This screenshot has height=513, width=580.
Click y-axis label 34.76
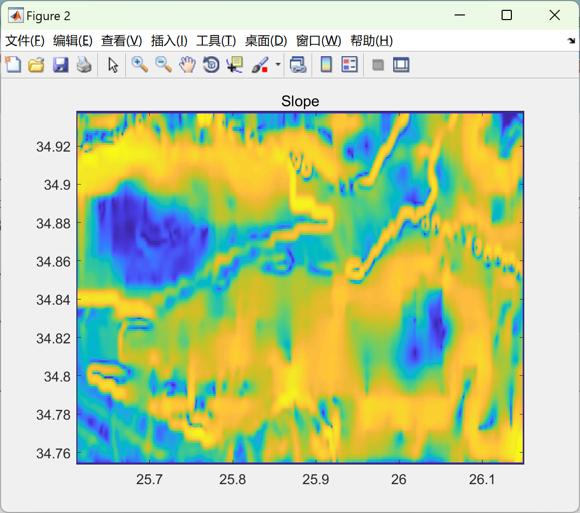click(53, 453)
